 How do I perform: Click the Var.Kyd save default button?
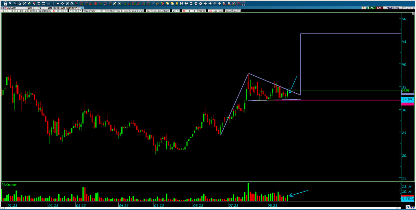pyautogui.click(x=237, y=11)
